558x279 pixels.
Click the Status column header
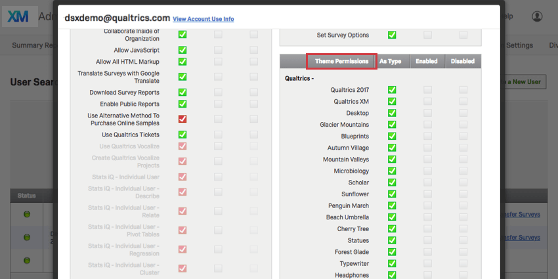click(x=27, y=196)
